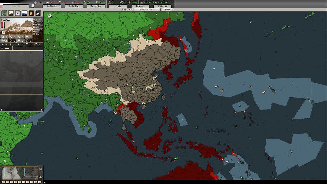Enable the eighth map mode button below minimap
The width and height of the screenshot is (327, 184).
tap(32, 182)
